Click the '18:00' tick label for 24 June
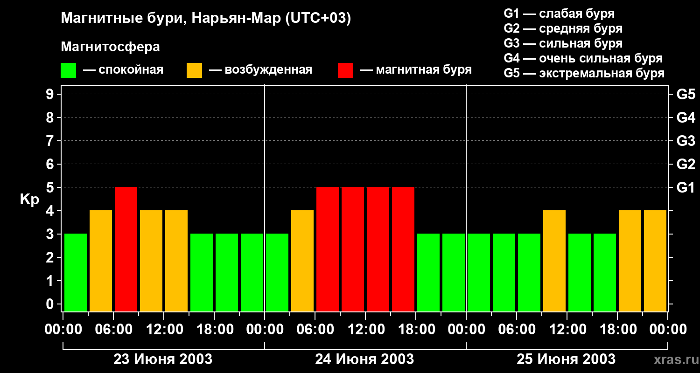This screenshot has height=373, width=700. click(x=416, y=330)
